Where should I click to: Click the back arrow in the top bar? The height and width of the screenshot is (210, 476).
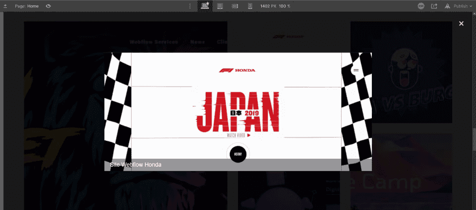click(5, 6)
